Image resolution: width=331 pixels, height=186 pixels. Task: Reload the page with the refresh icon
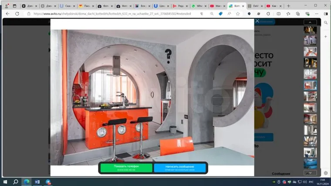[17, 14]
